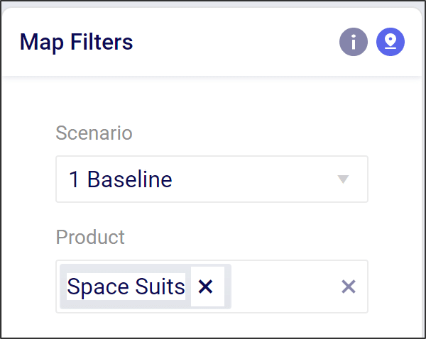Viewport: 426px width, 339px height.
Task: Click the Scenario field label
Action: (x=94, y=133)
